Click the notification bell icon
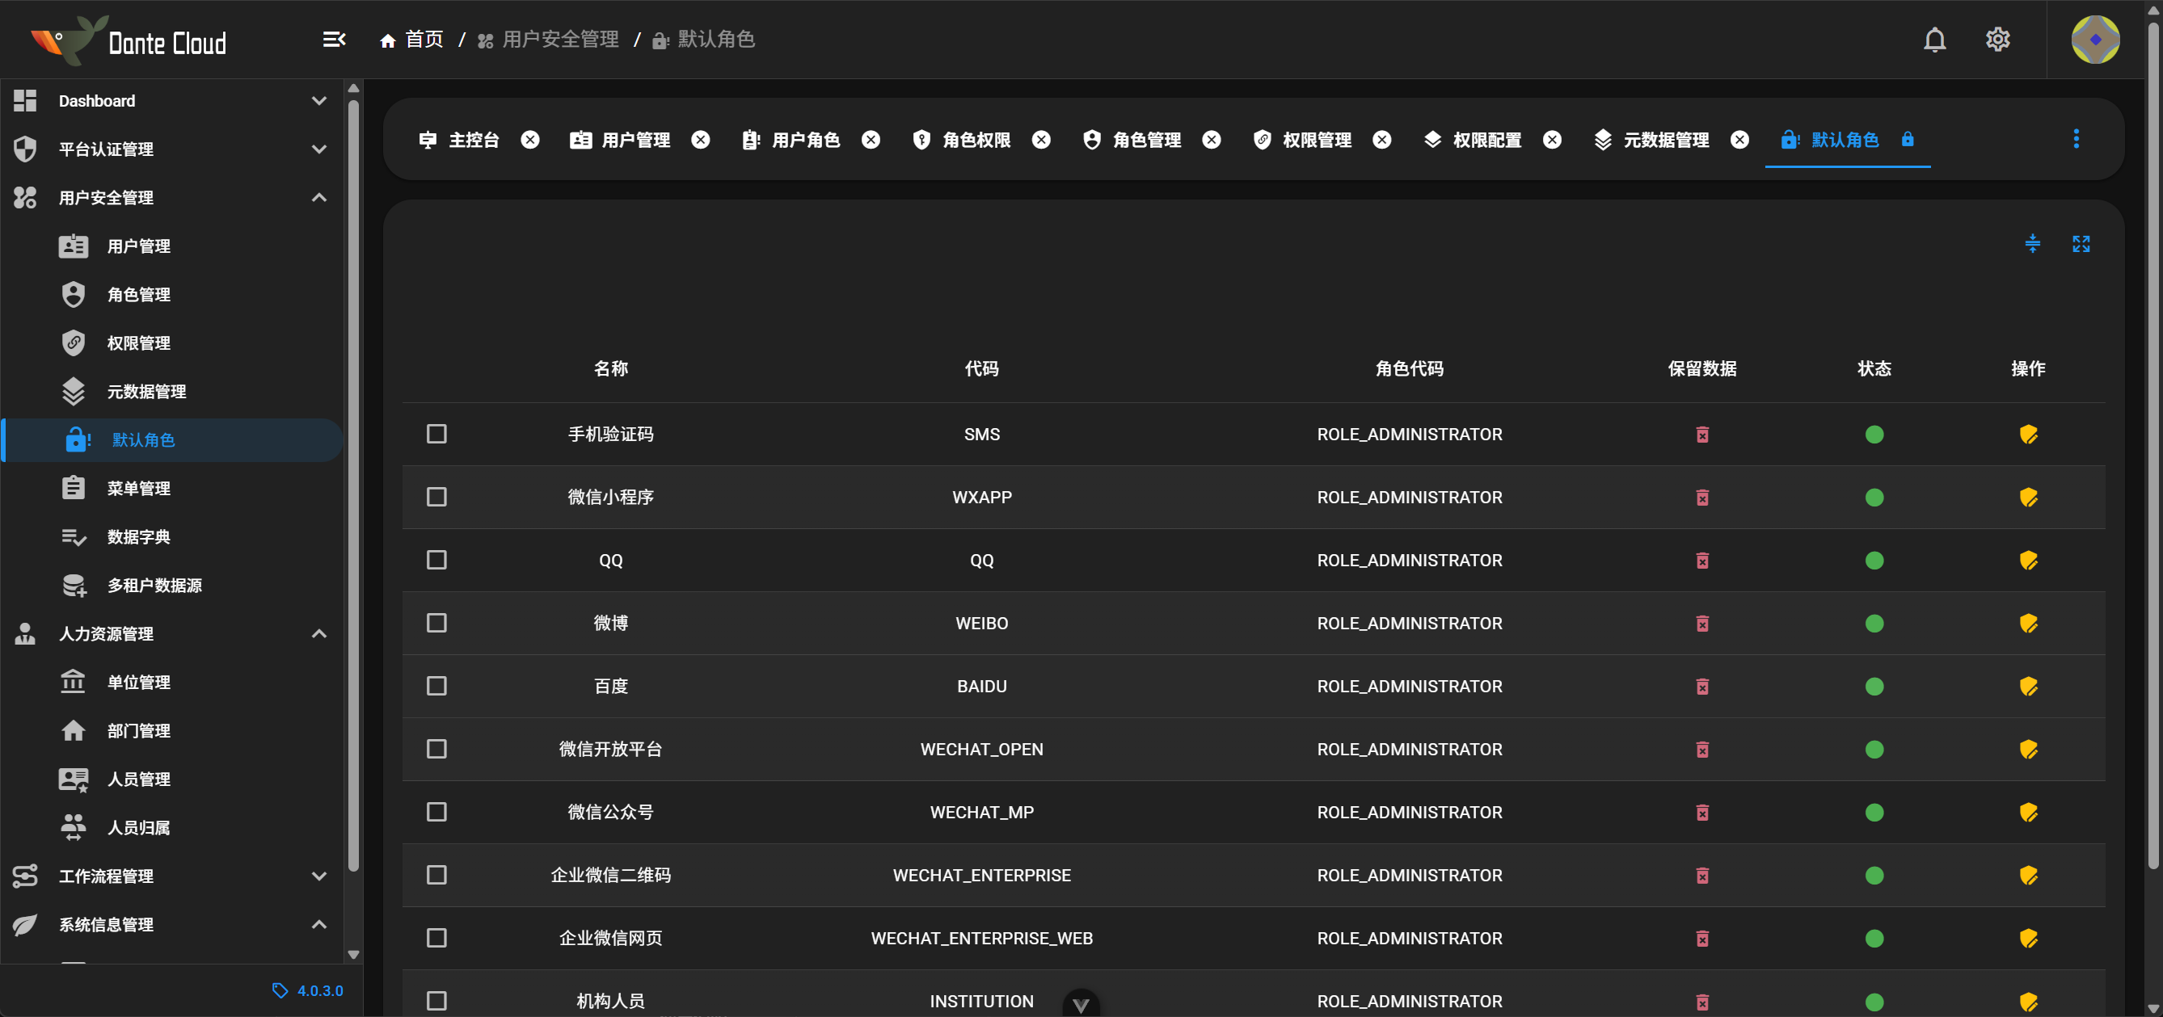The image size is (2163, 1017). (1933, 40)
